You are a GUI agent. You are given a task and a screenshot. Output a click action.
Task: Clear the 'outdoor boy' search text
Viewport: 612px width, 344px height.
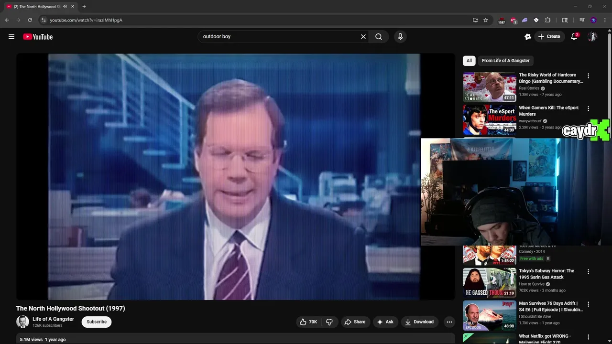click(x=363, y=37)
